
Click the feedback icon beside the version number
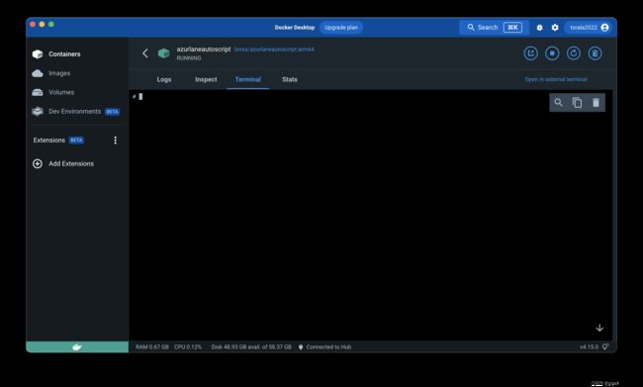point(605,347)
